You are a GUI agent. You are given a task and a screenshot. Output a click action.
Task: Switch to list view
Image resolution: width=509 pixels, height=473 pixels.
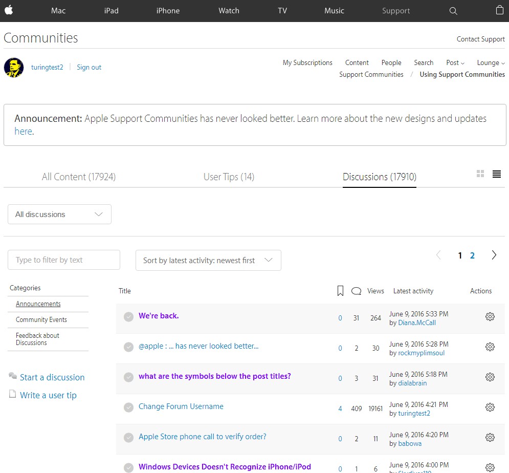496,174
